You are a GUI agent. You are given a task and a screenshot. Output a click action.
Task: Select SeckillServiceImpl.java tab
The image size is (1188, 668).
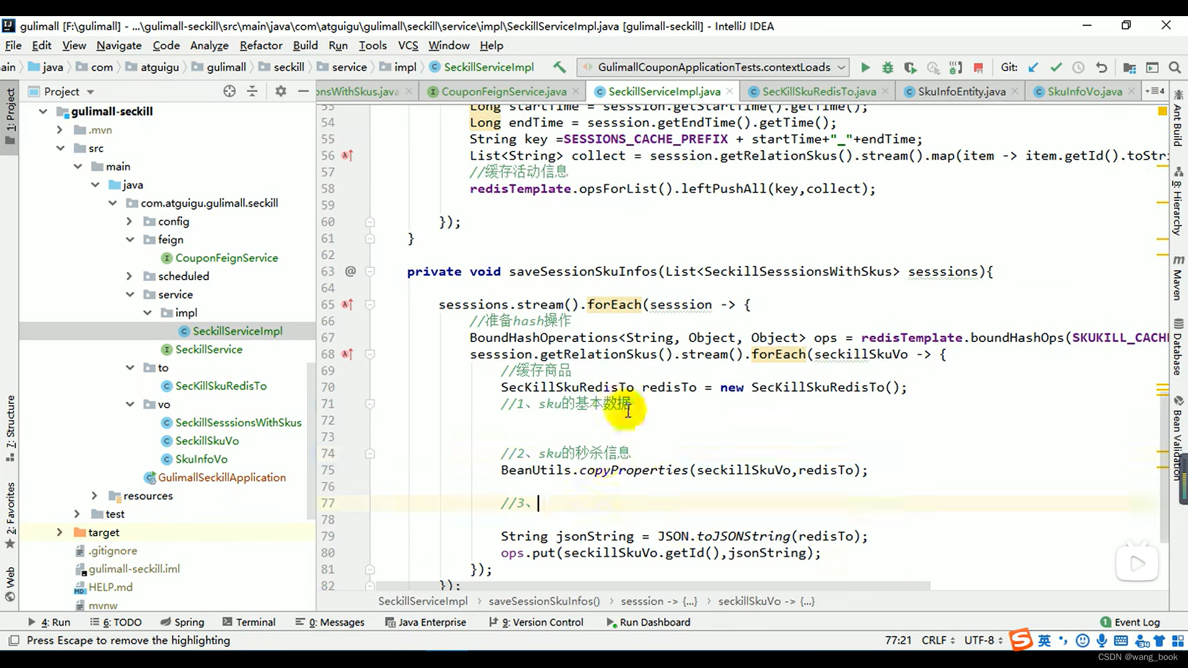(x=665, y=92)
